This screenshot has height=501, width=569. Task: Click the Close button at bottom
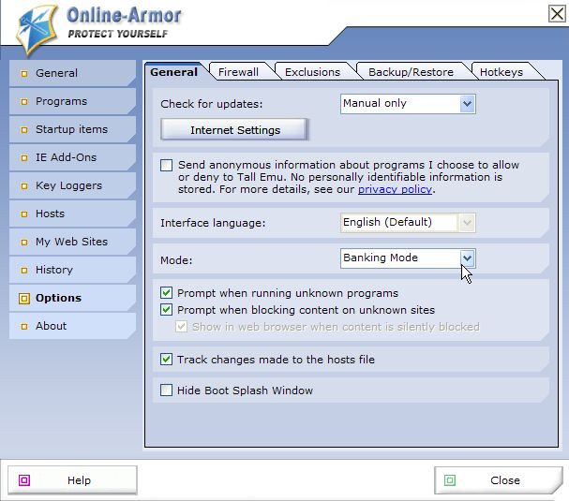pos(499,480)
